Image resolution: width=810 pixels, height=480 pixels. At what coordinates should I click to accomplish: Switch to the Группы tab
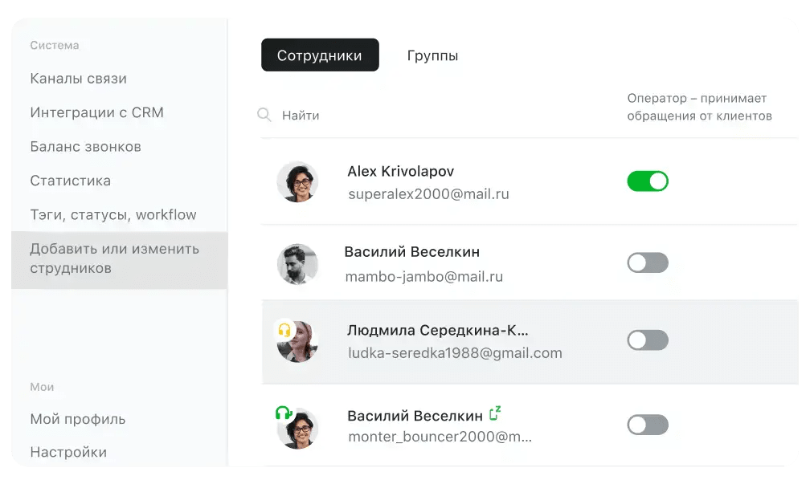[x=432, y=55]
